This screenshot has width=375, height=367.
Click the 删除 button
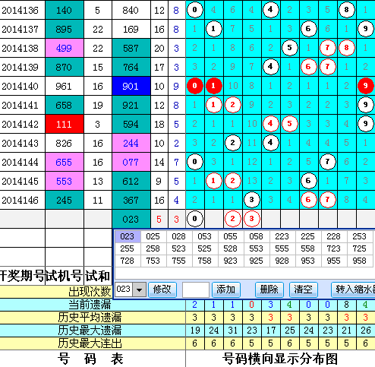tap(269, 289)
